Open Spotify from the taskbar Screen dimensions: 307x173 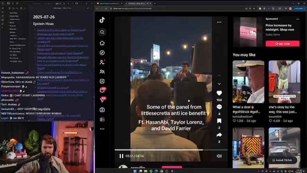coord(151,171)
